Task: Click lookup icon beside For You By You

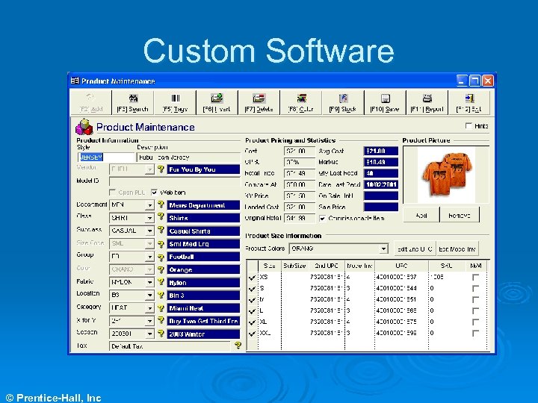Action: [161, 169]
